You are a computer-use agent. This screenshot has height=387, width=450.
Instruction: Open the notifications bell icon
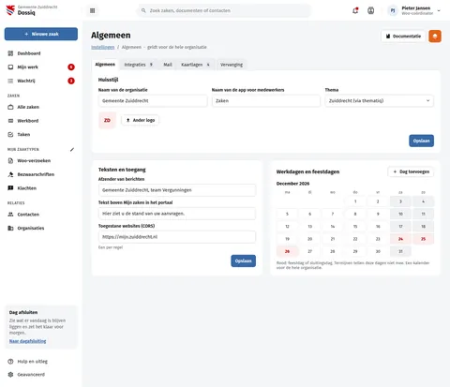coord(355,10)
